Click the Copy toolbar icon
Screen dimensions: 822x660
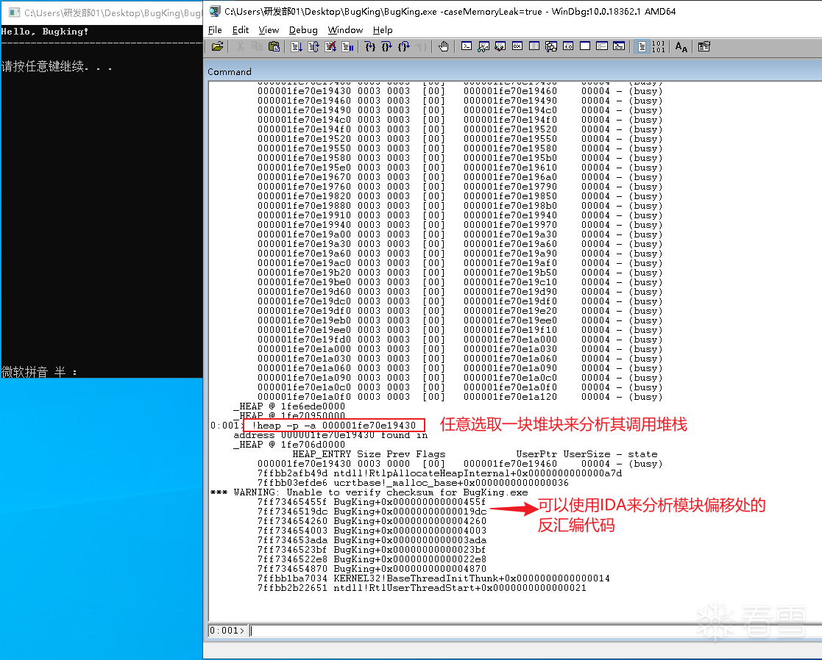click(x=257, y=46)
